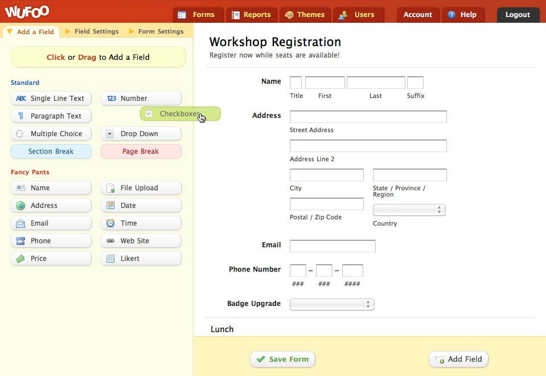The height and width of the screenshot is (376, 546).
Task: Add a Paragraph Text field
Action: [x=51, y=116]
